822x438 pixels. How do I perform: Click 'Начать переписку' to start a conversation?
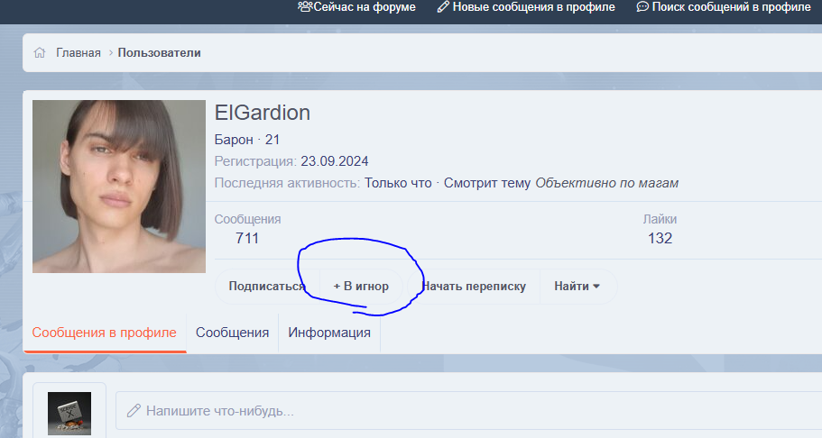tap(473, 287)
